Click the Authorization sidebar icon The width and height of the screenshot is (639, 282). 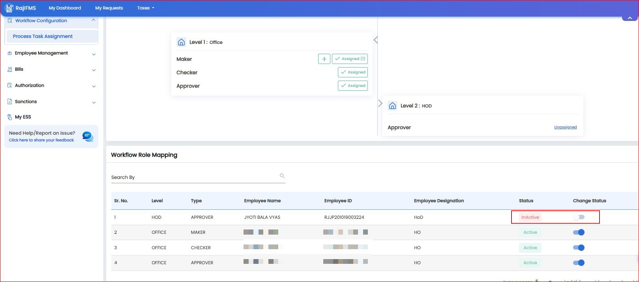[x=10, y=86]
